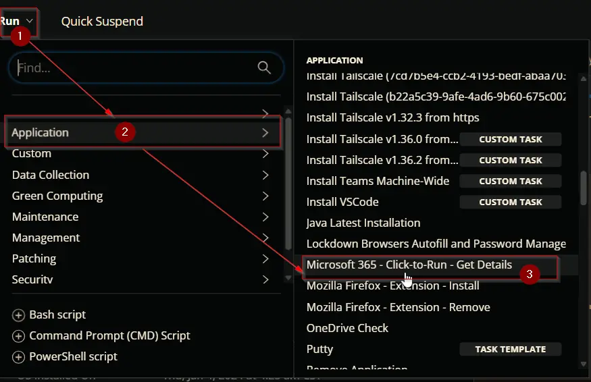
Task: Open the Management category
Action: (x=46, y=238)
